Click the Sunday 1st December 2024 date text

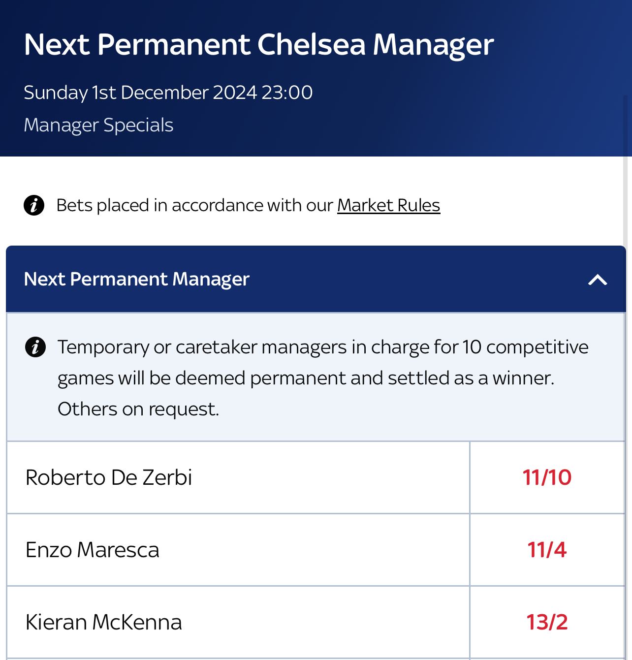click(x=140, y=93)
